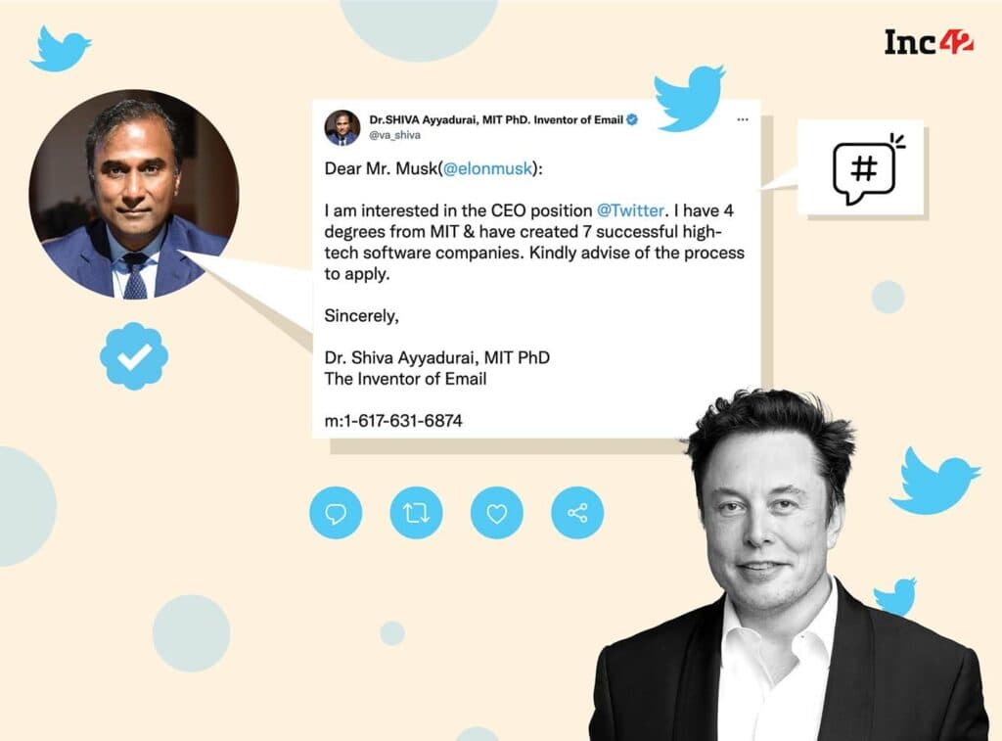Viewport: 1002px width, 741px height.
Task: Open the @Twitter mention link
Action: pos(630,210)
